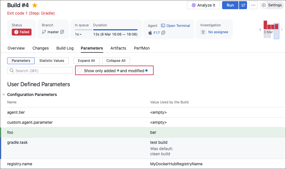
Task: Click the Analyze it button
Action: point(203,5)
